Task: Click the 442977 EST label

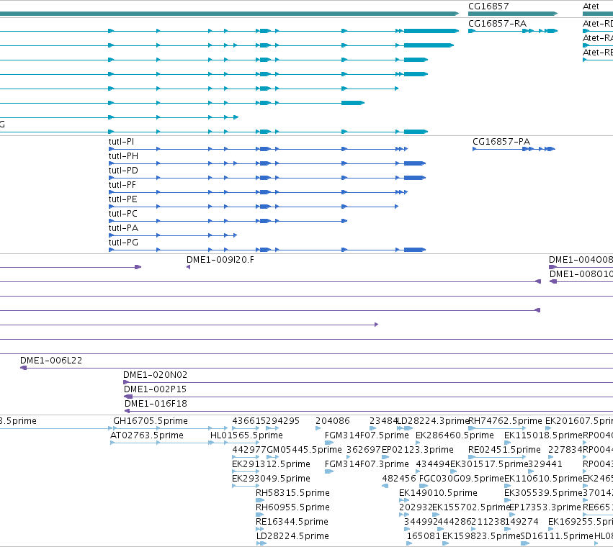Action: click(249, 450)
